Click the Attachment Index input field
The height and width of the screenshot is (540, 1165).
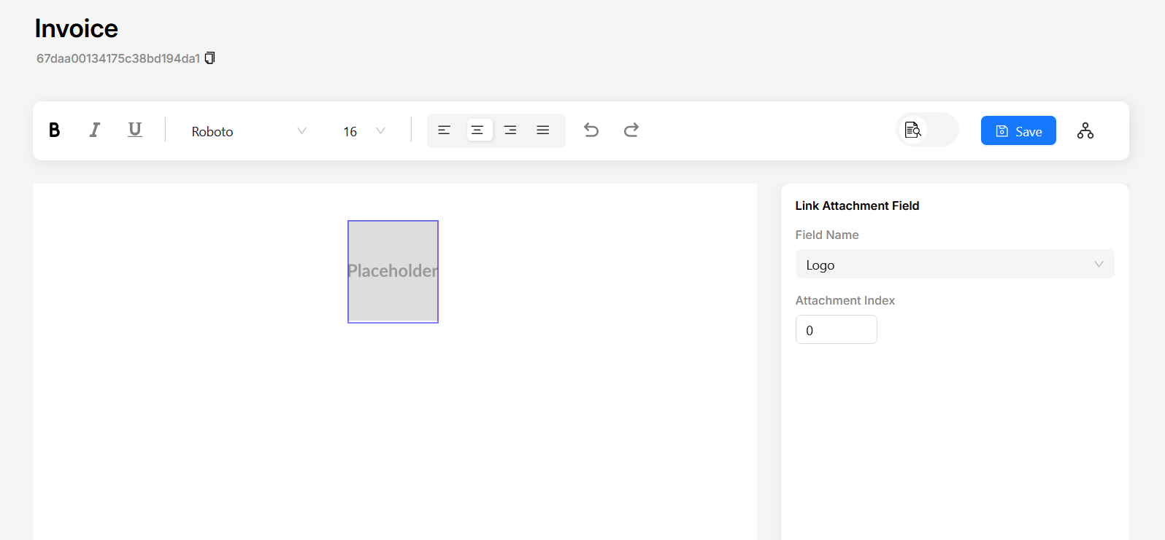836,330
